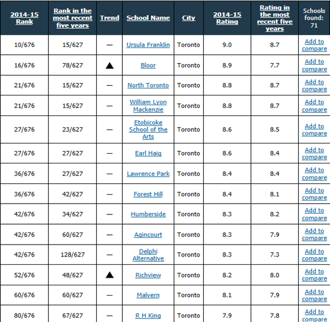
Task: Sort by the 2014-15 Rating header
Action: (227, 18)
